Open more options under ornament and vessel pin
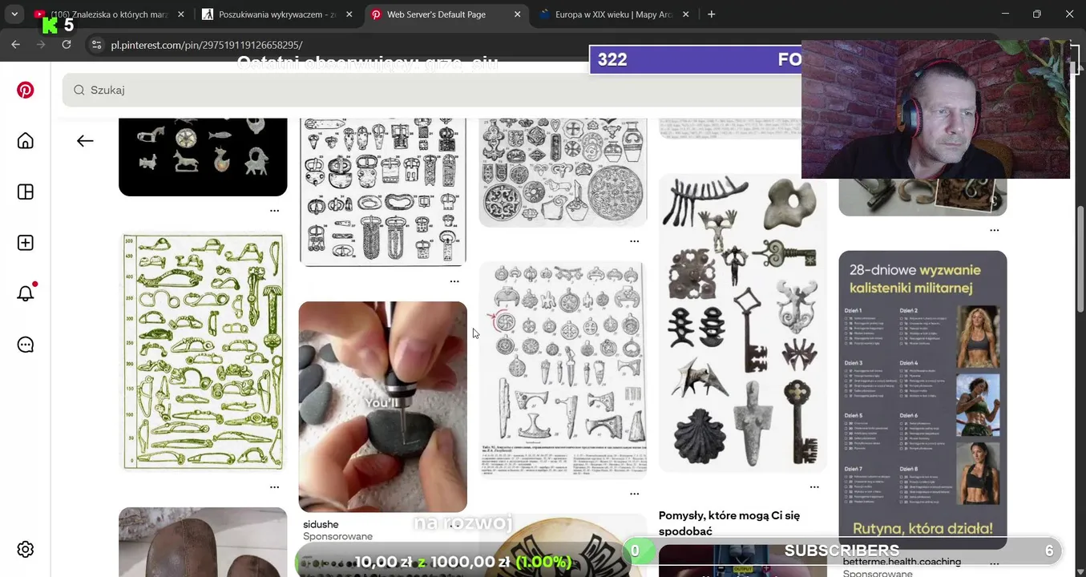Screen dimensions: 1086x577 (x=634, y=241)
